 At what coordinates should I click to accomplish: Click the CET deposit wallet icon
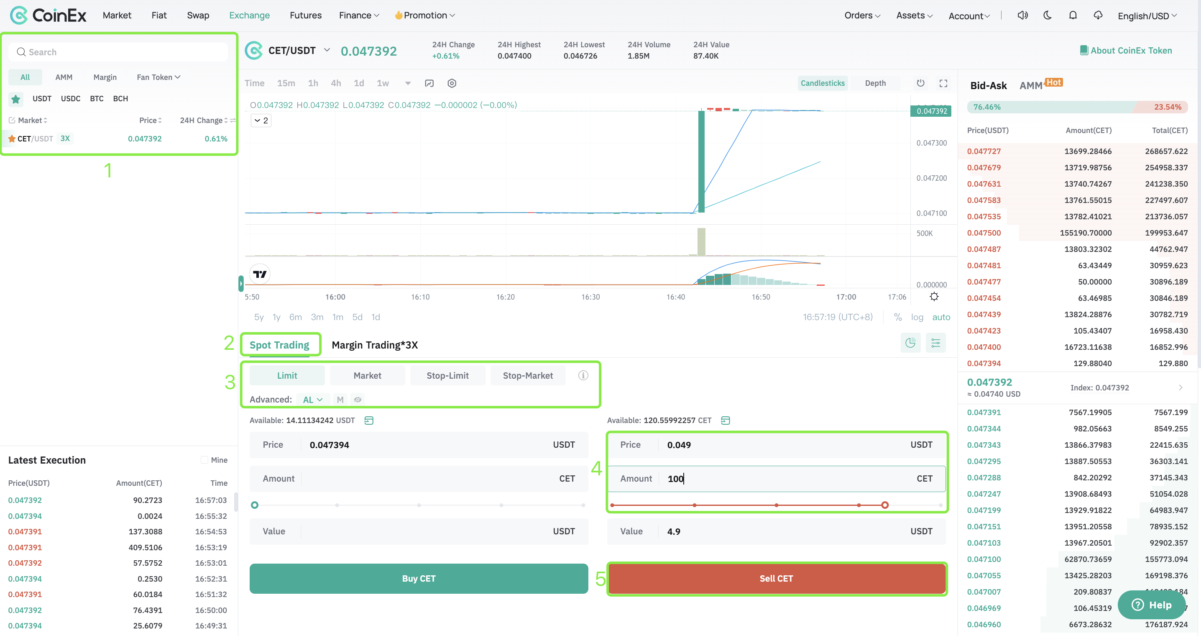[x=725, y=421]
